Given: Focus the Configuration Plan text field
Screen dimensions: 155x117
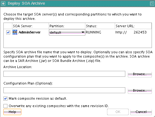Looking at the screenshot, I should (x=64, y=90).
